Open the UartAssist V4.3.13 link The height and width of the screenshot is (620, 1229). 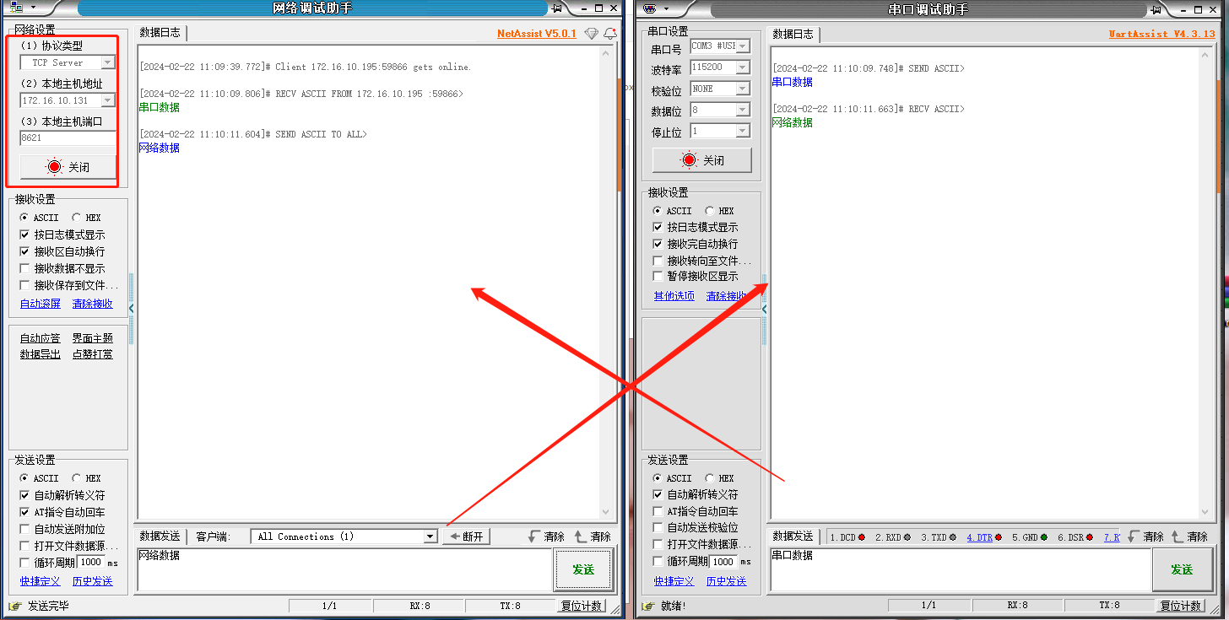[1161, 34]
